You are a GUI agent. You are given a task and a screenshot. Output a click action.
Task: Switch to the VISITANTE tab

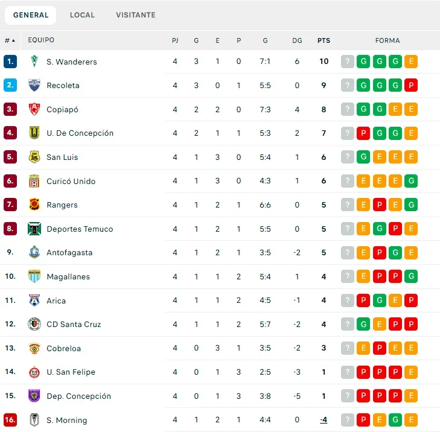tap(136, 15)
